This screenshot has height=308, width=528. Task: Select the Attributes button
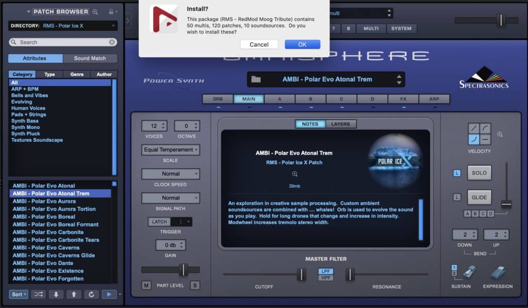click(35, 58)
